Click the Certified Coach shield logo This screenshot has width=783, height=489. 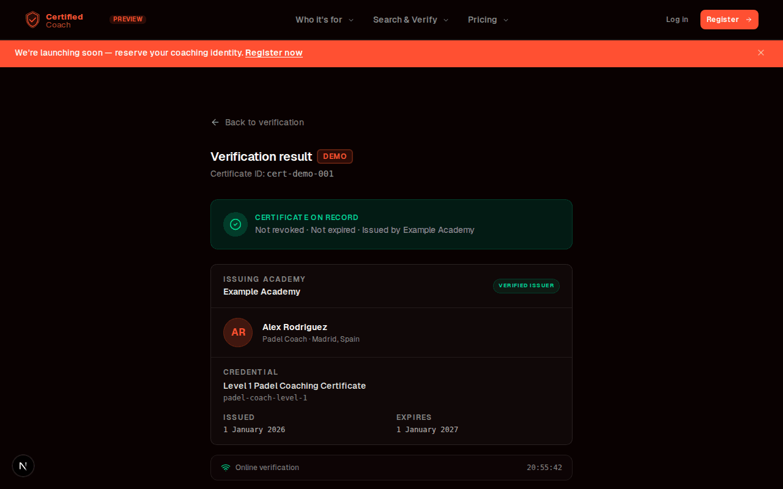tap(32, 20)
